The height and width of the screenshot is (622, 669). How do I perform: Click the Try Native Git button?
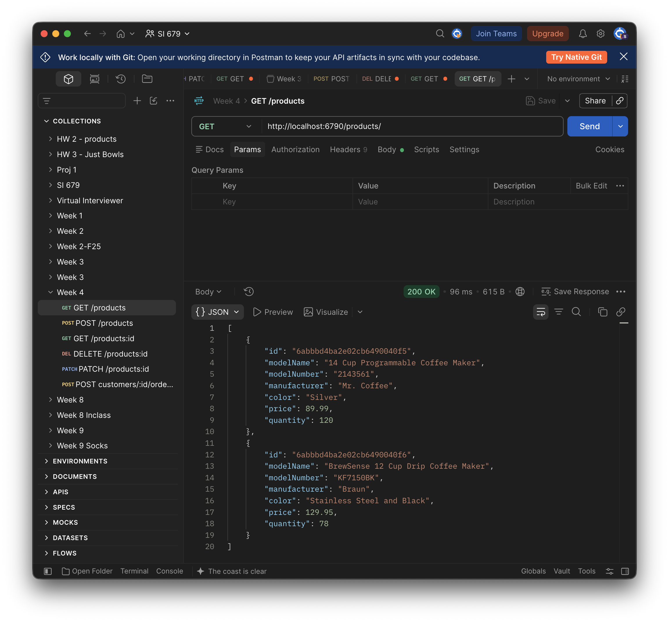coord(576,57)
